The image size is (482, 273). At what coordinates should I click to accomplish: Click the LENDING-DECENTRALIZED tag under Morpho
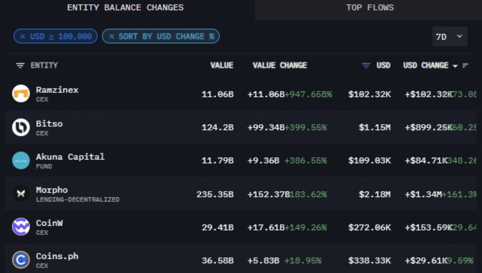(x=78, y=200)
